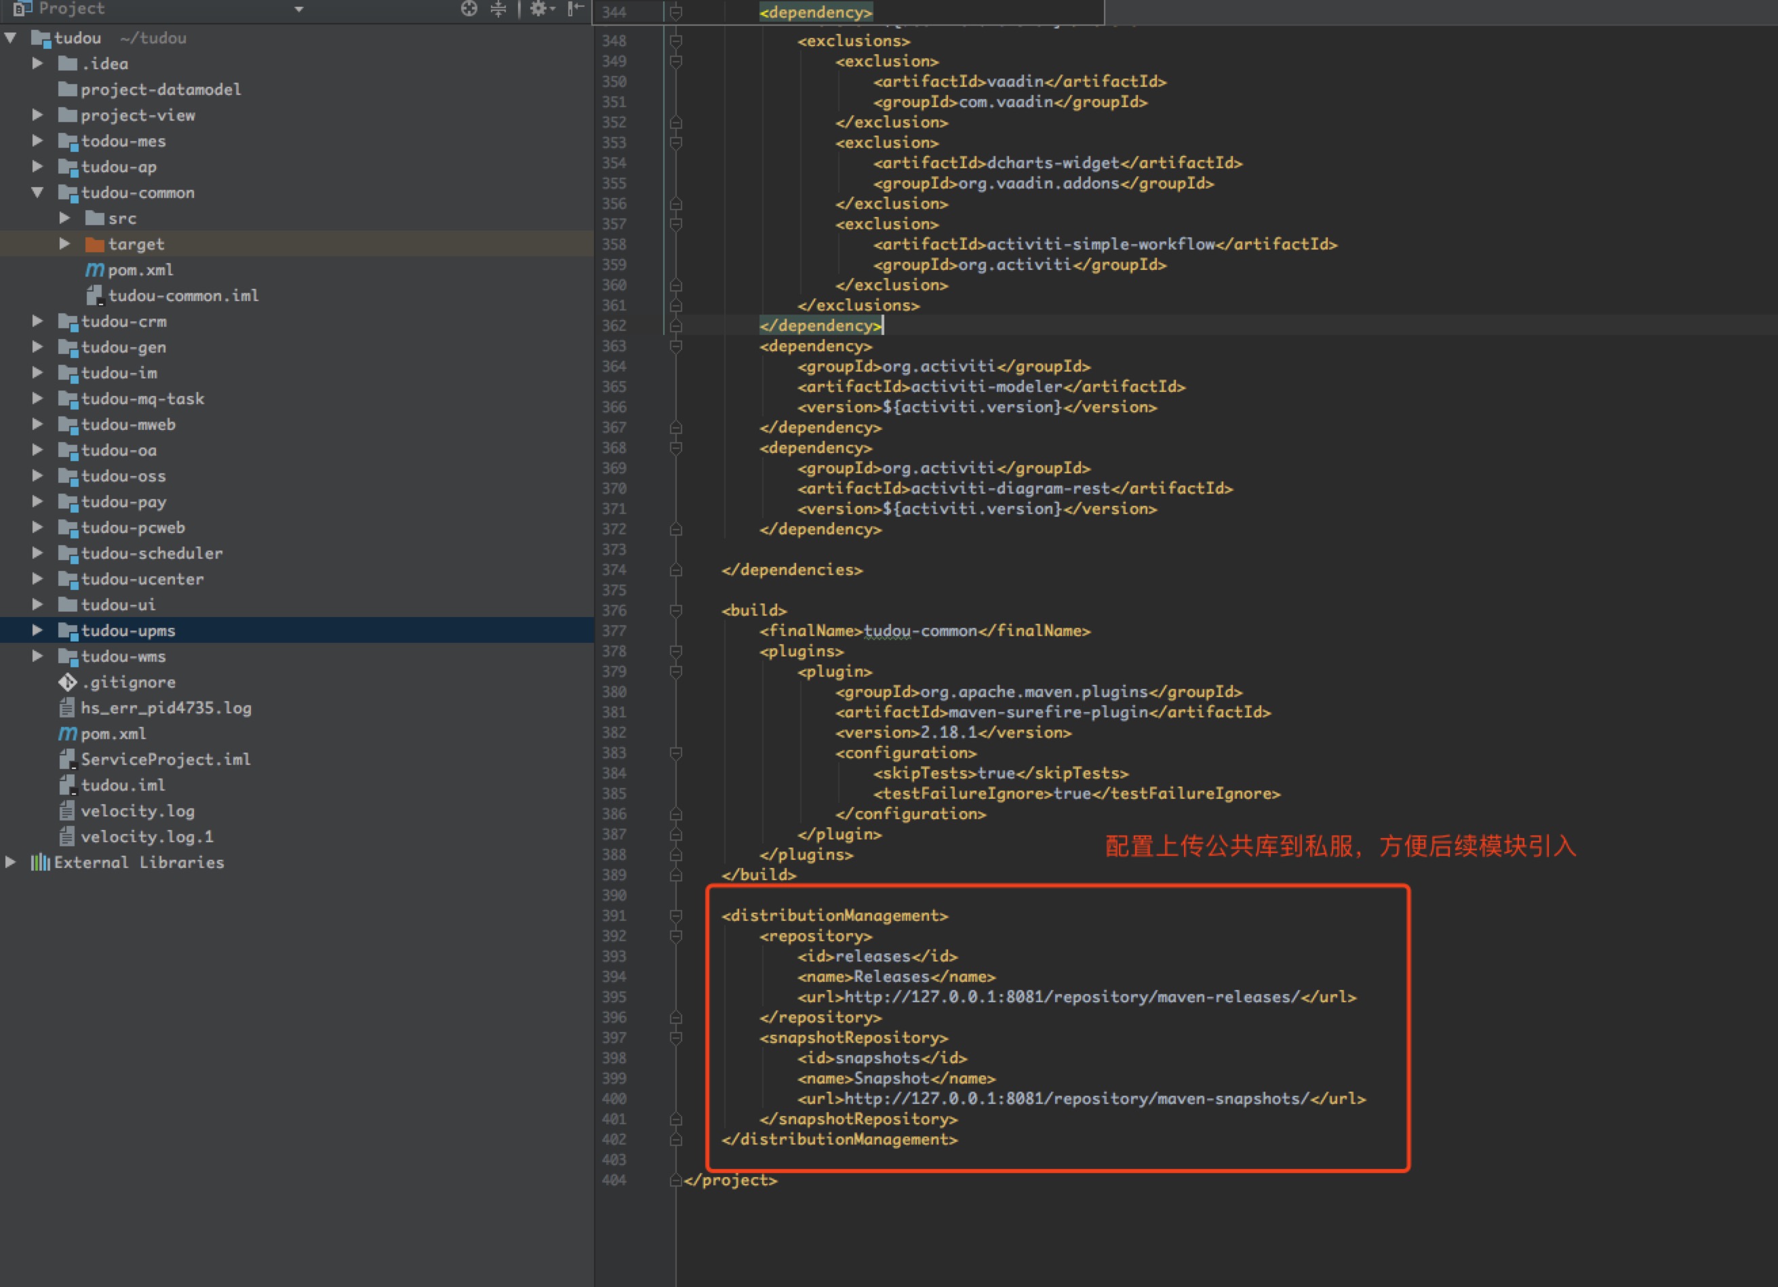This screenshot has height=1287, width=1778.
Task: Open the Project panel settings gear
Action: coord(540,9)
